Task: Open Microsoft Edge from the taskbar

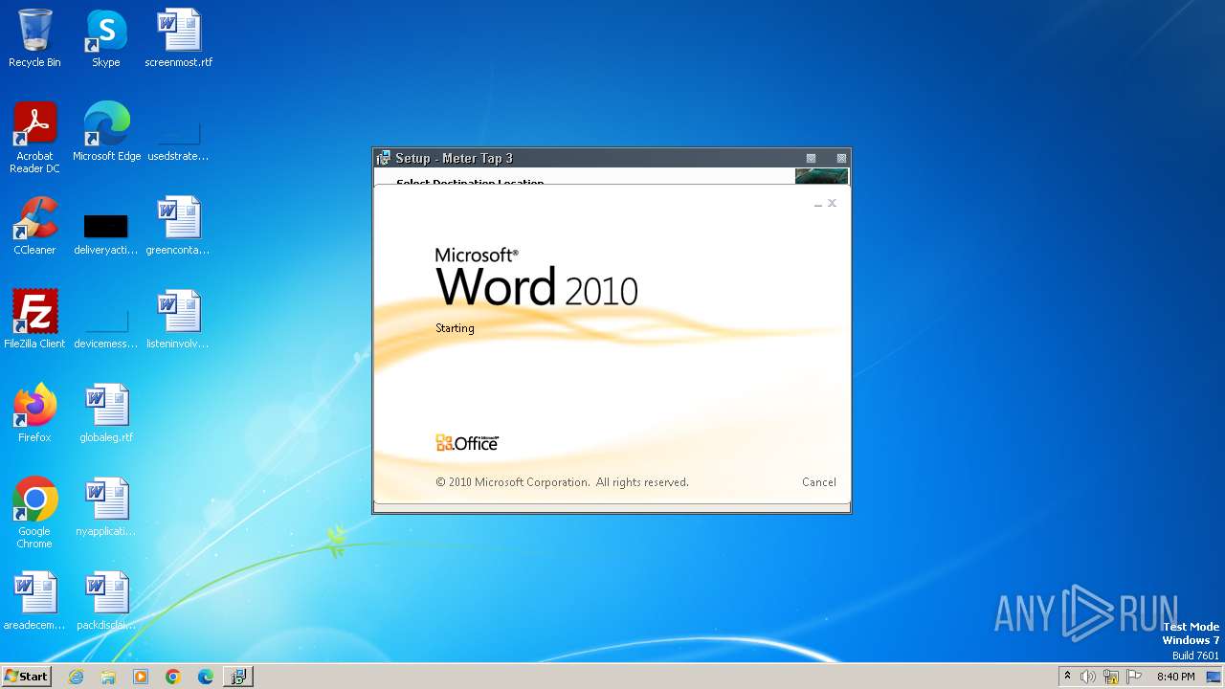Action: pyautogui.click(x=206, y=677)
